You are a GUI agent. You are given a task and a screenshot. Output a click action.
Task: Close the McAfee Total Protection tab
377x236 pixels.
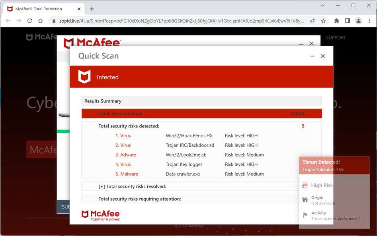(79, 9)
